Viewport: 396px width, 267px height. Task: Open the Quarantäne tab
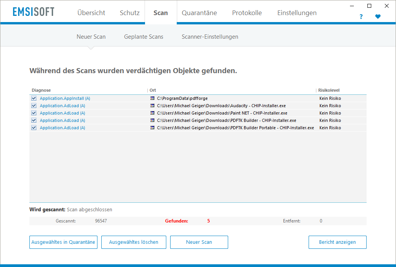tap(199, 13)
